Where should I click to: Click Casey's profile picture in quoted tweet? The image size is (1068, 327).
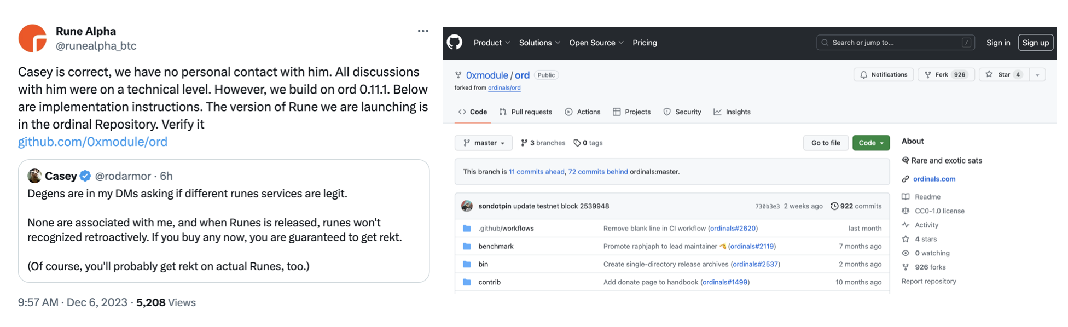pyautogui.click(x=34, y=176)
